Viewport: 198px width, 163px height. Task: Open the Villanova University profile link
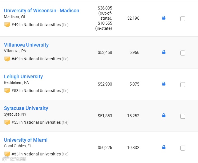pos(26,45)
